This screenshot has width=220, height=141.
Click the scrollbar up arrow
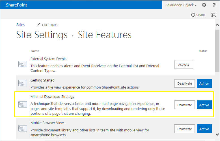pyautogui.click(x=217, y=25)
